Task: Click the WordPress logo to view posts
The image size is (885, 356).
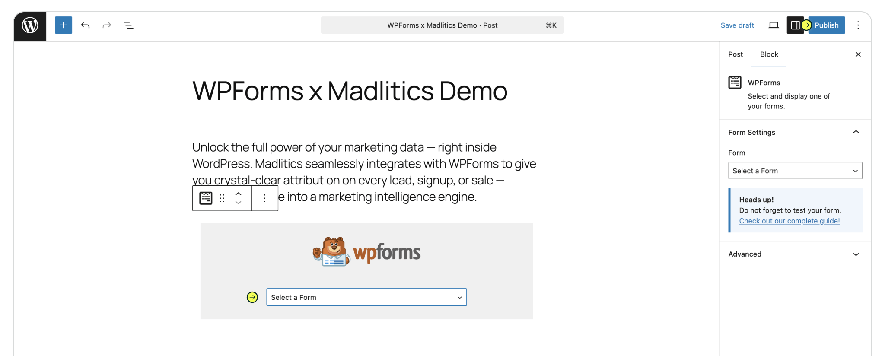Action: pos(30,26)
